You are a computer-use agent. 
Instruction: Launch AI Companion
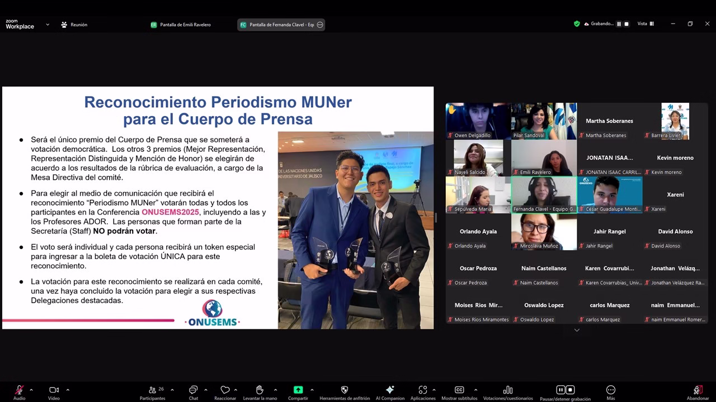(390, 390)
